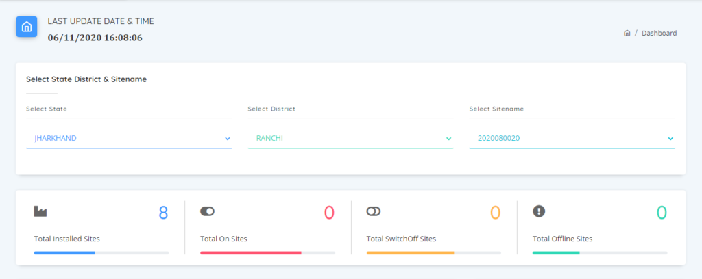Click the last update date and time text

pos(95,38)
